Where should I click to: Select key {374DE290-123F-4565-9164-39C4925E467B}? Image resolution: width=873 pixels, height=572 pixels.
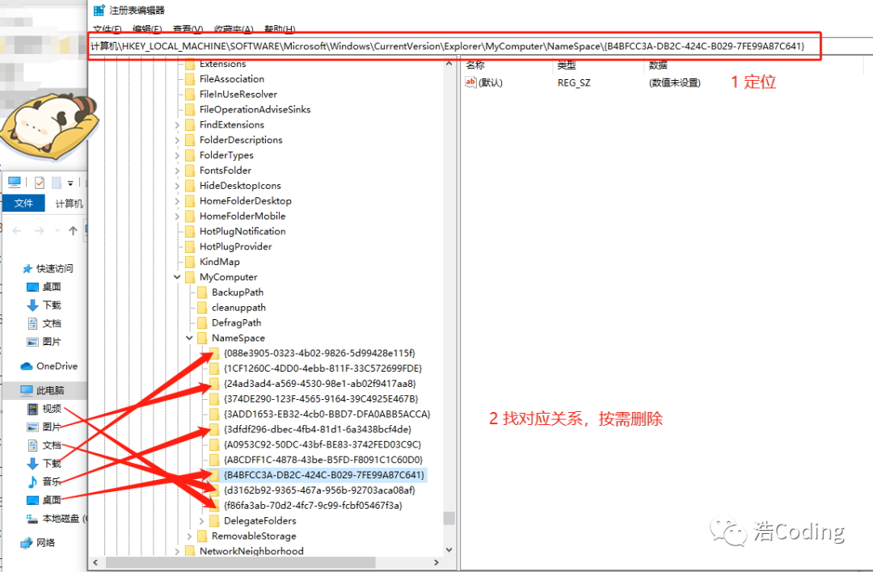click(321, 399)
